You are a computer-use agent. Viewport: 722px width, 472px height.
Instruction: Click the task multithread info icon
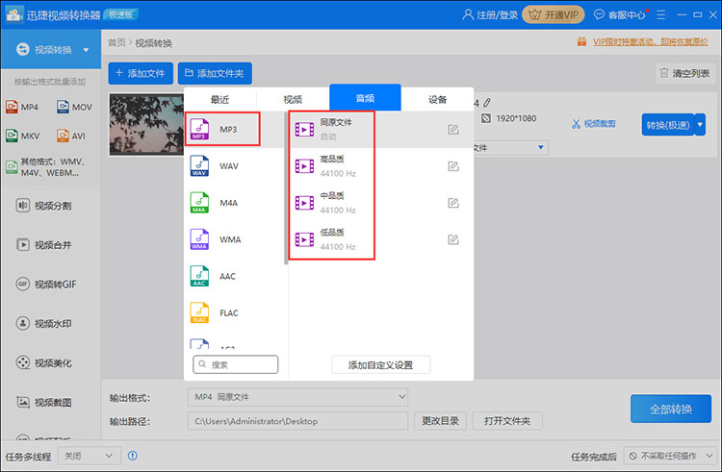point(133,456)
